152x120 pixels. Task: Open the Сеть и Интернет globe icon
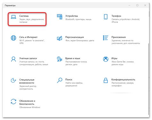(13, 38)
